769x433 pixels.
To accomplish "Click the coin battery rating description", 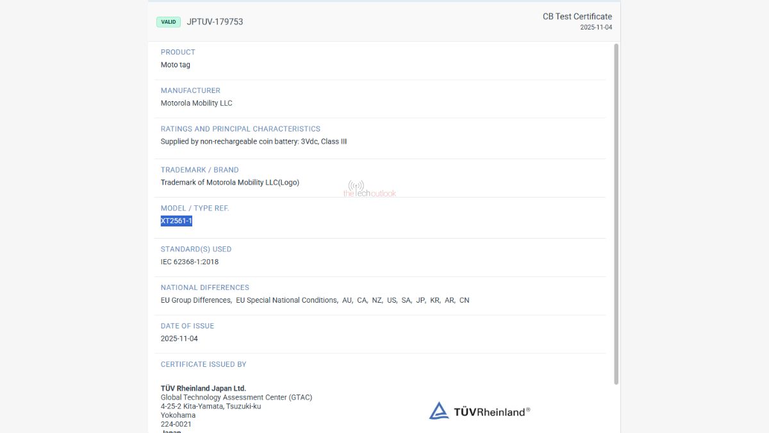I will (x=253, y=142).
